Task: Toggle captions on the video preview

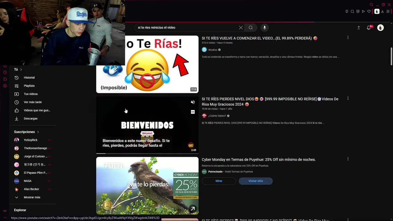Action: click(193, 112)
